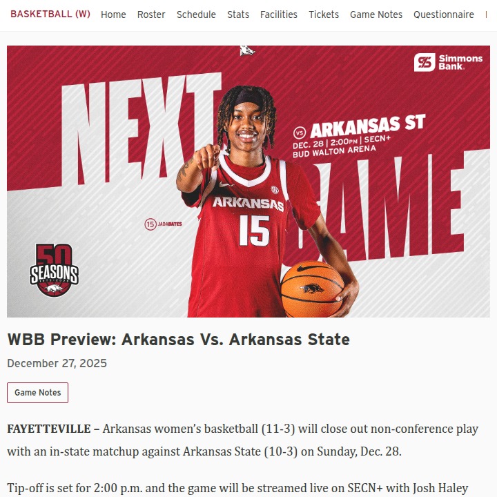Click the WBB Preview article headline
The image size is (497, 497).
[x=179, y=340]
